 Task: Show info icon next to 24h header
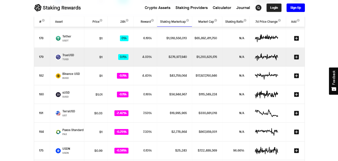(x=127, y=20)
